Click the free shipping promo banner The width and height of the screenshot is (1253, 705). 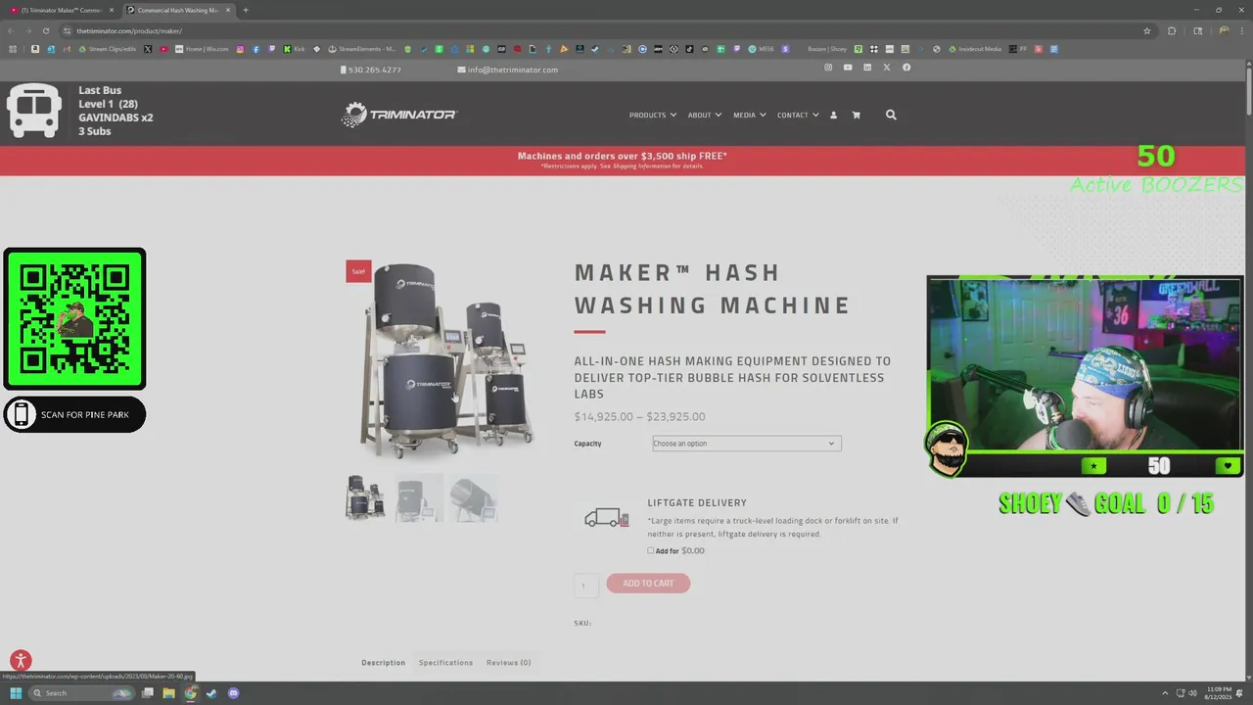click(x=623, y=161)
